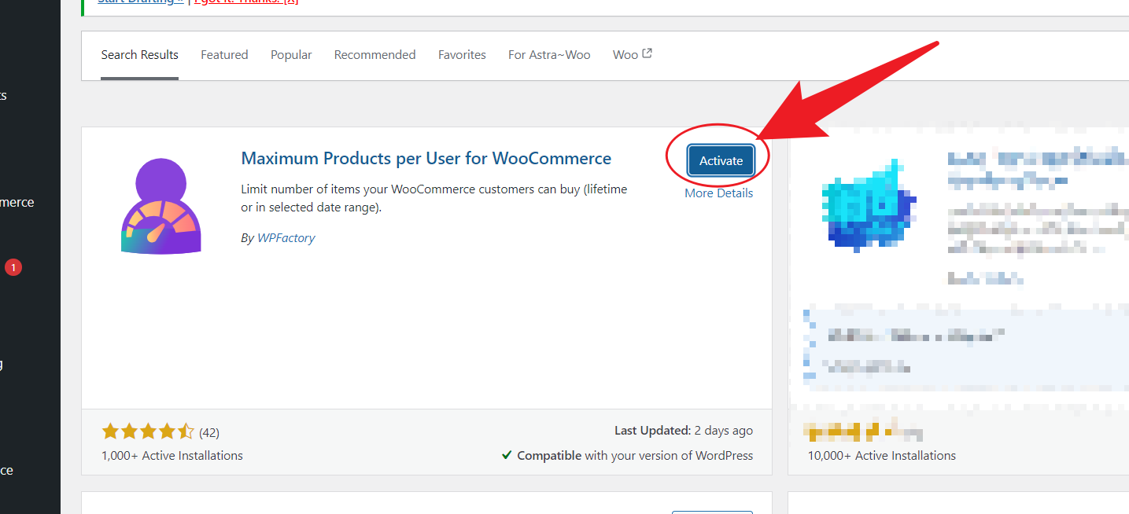Open the For Astra~Woo tab
This screenshot has height=514, width=1129.
[549, 55]
